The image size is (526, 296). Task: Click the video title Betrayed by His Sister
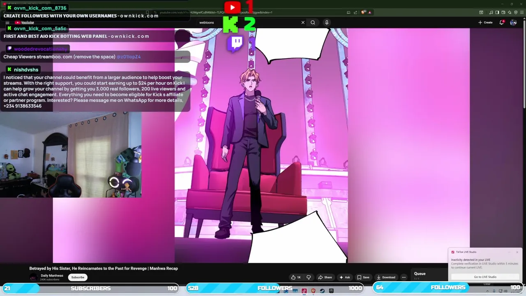click(x=104, y=268)
